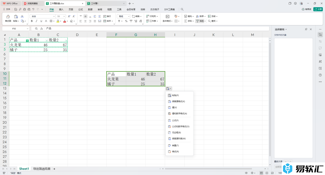The image size is (325, 175).
Task: Open cell borders icon
Action: tap(51, 21)
